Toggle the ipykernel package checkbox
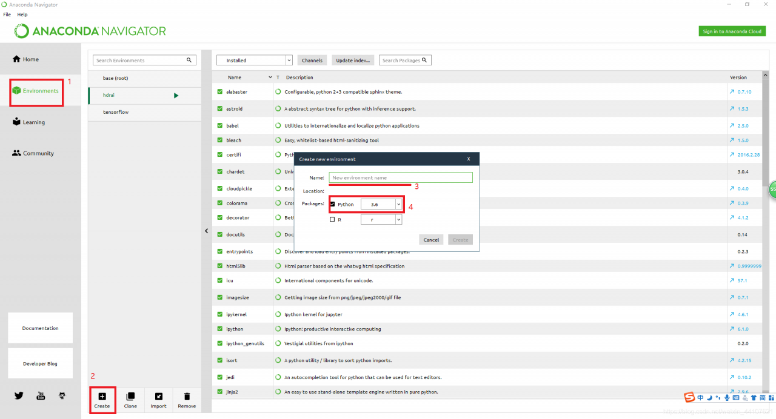The image size is (776, 419). (220, 314)
